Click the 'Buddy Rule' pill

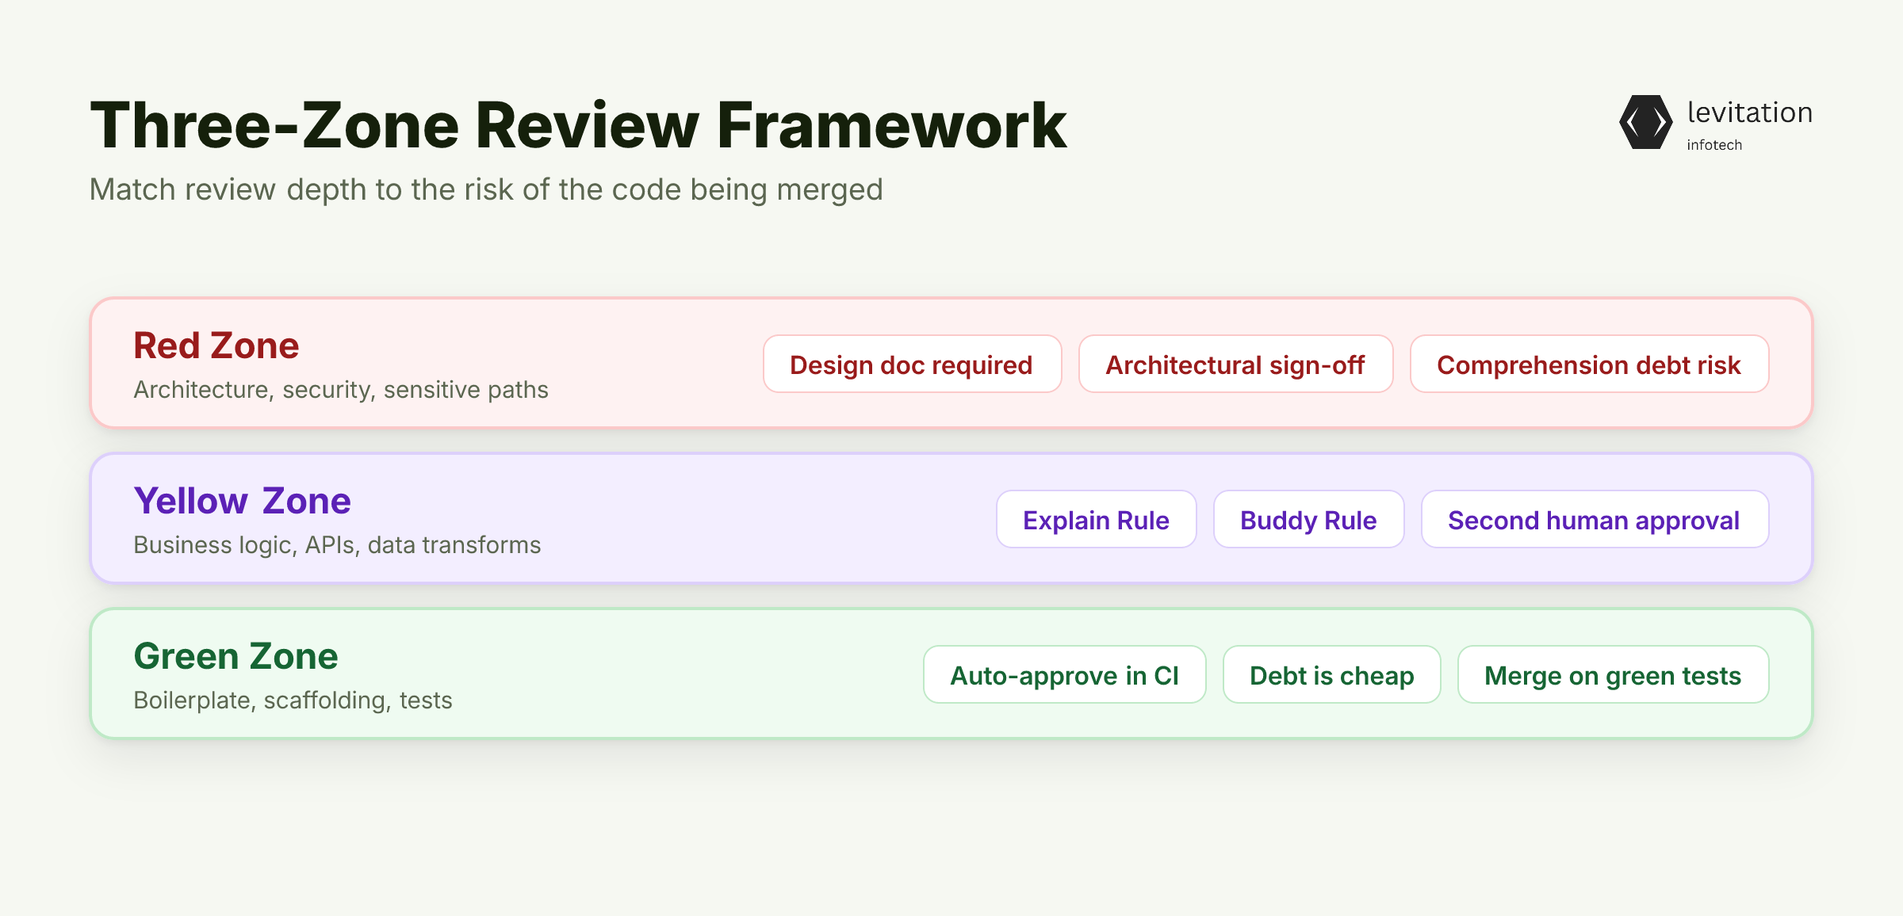[x=1308, y=519]
